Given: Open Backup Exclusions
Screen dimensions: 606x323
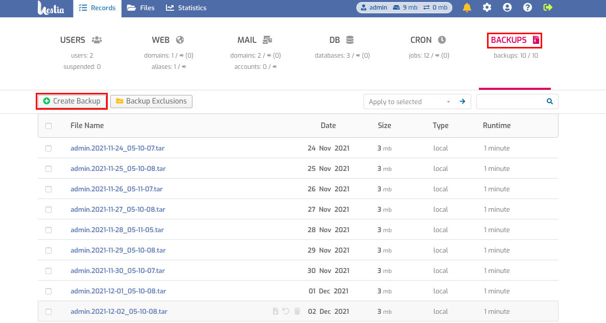Looking at the screenshot, I should pyautogui.click(x=152, y=101).
